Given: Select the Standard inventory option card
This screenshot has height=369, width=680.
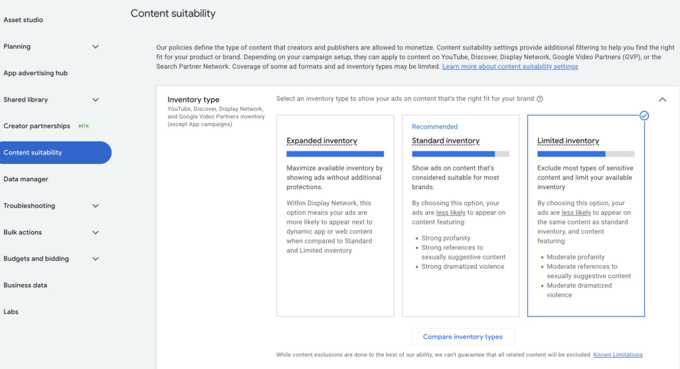Looking at the screenshot, I should (460, 215).
